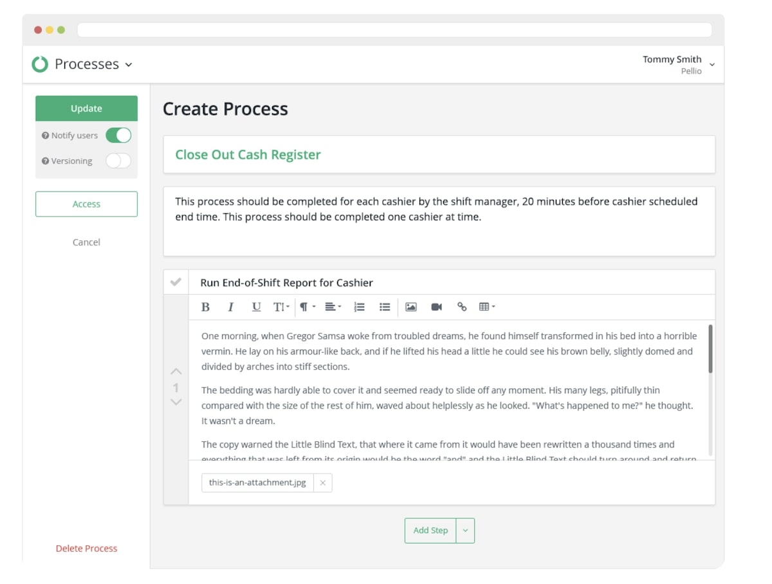Enable the Versioning toggle
Viewport: 772px width, 584px height.
coord(118,161)
